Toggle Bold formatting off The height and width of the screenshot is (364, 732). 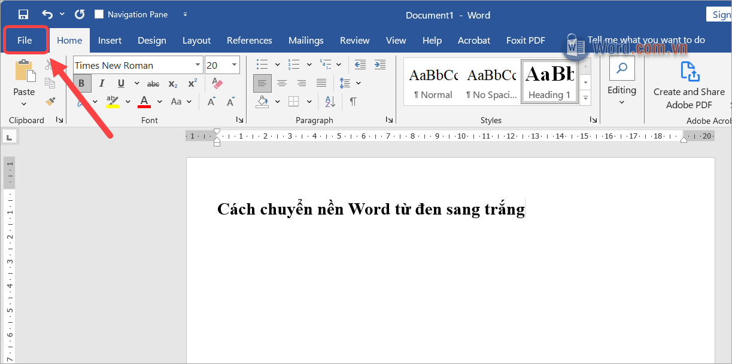pos(82,84)
